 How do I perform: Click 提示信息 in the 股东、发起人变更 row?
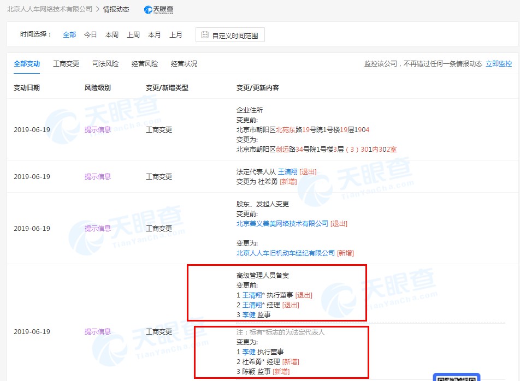pyautogui.click(x=97, y=228)
